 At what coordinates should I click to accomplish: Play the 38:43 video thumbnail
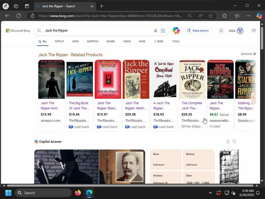(x=229, y=167)
